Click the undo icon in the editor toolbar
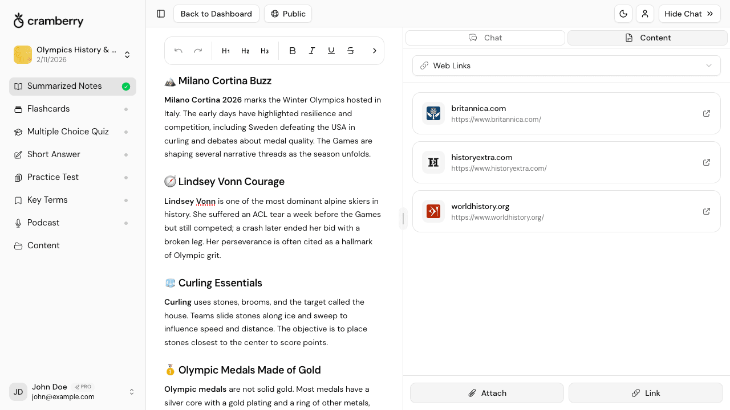 click(178, 51)
